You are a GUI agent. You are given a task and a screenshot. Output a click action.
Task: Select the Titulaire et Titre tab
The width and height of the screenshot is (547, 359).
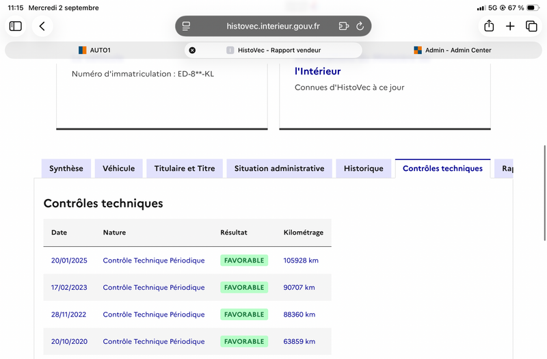click(x=185, y=168)
